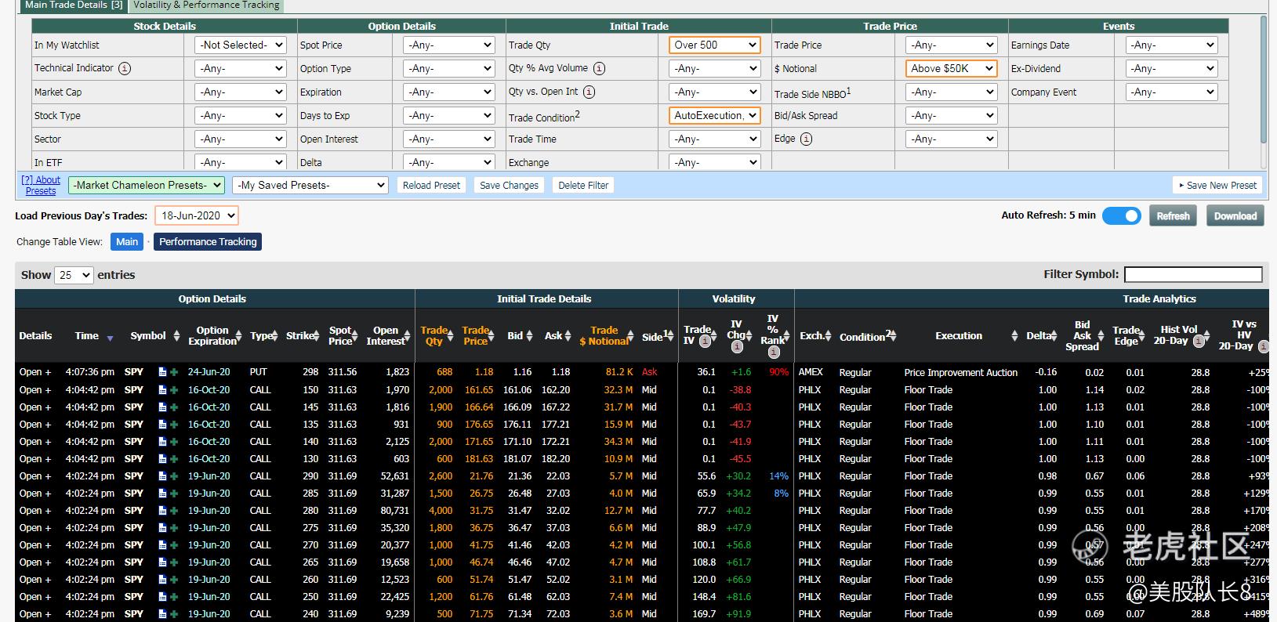Click the IV % Rank column info icon
Screen dimensions: 1277x622
pos(774,352)
